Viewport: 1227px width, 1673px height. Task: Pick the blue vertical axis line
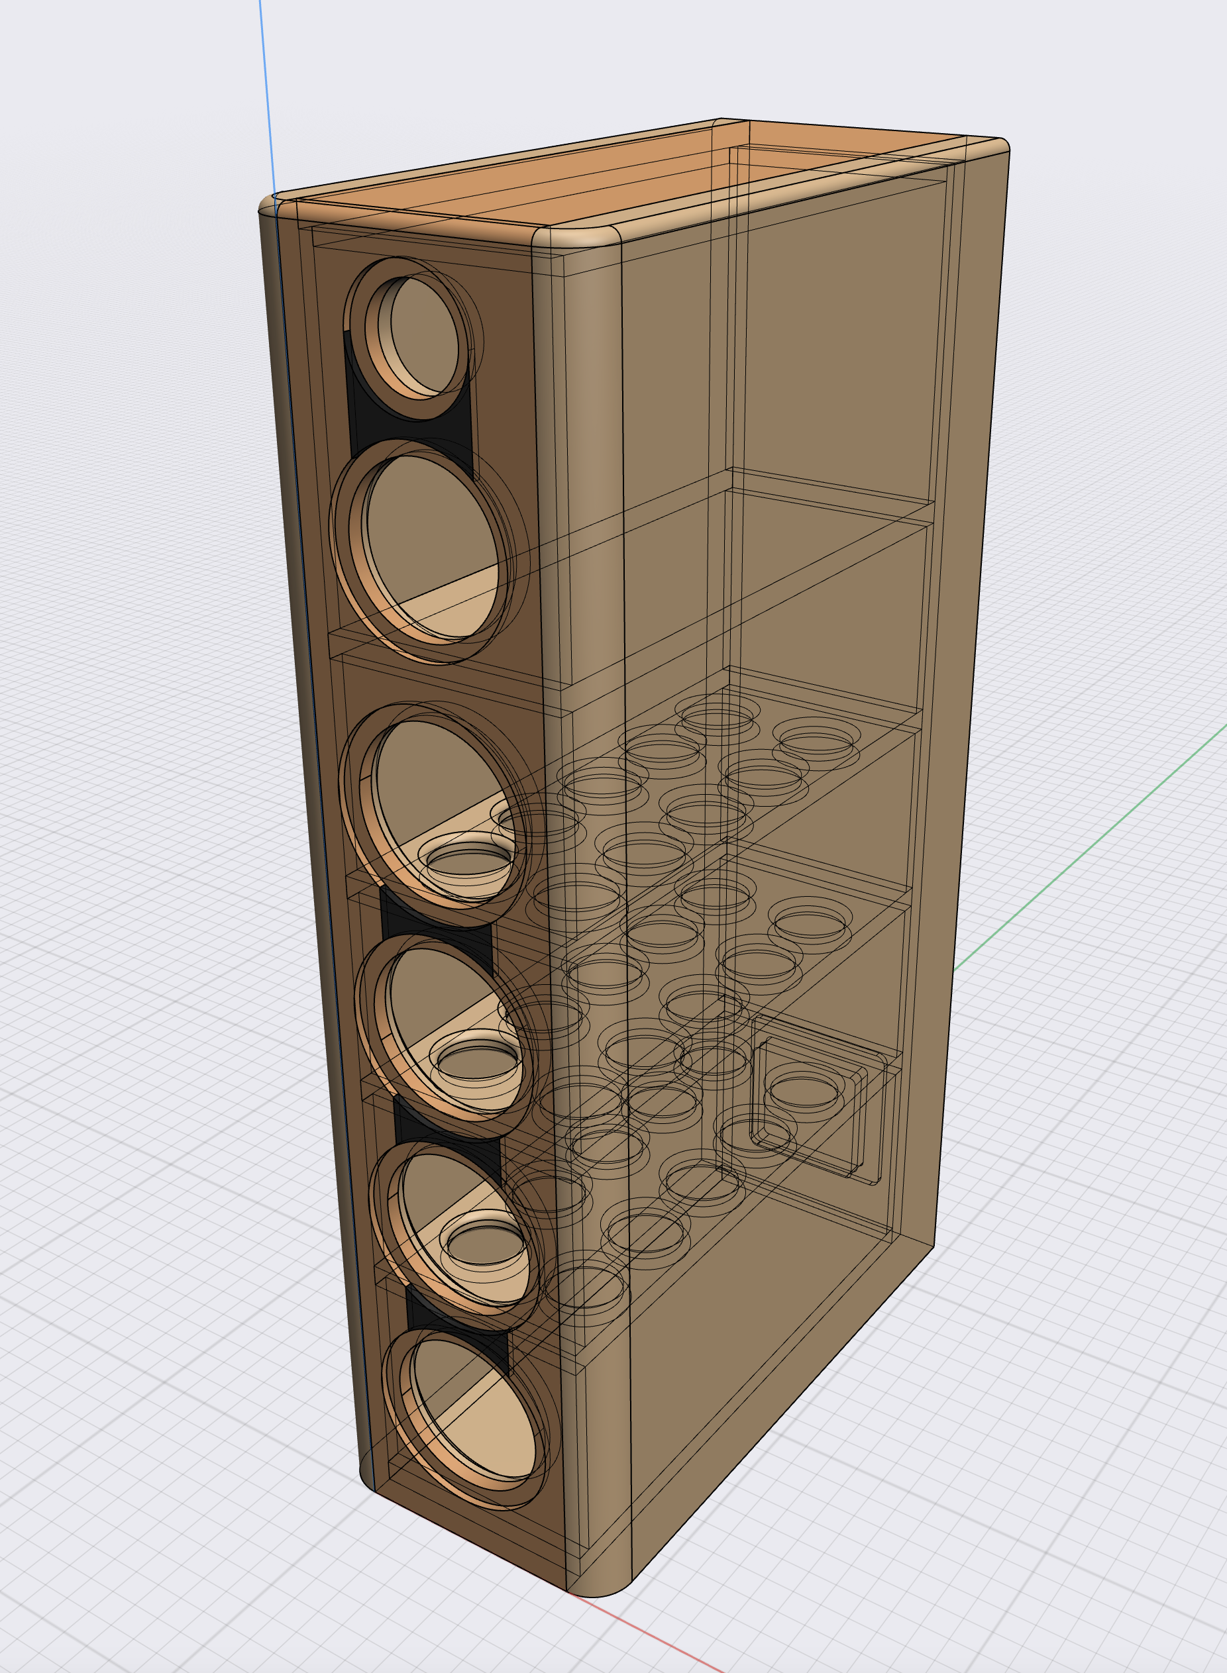click(268, 98)
